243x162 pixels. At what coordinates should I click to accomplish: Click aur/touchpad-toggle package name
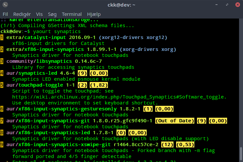(35, 85)
